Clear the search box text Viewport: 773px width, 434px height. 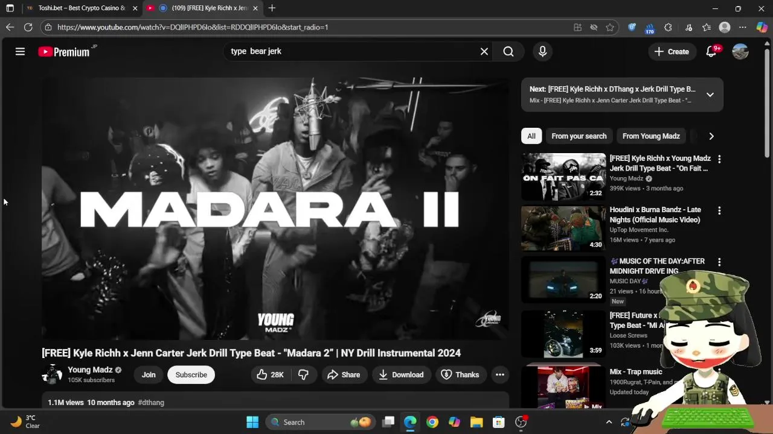coord(484,51)
